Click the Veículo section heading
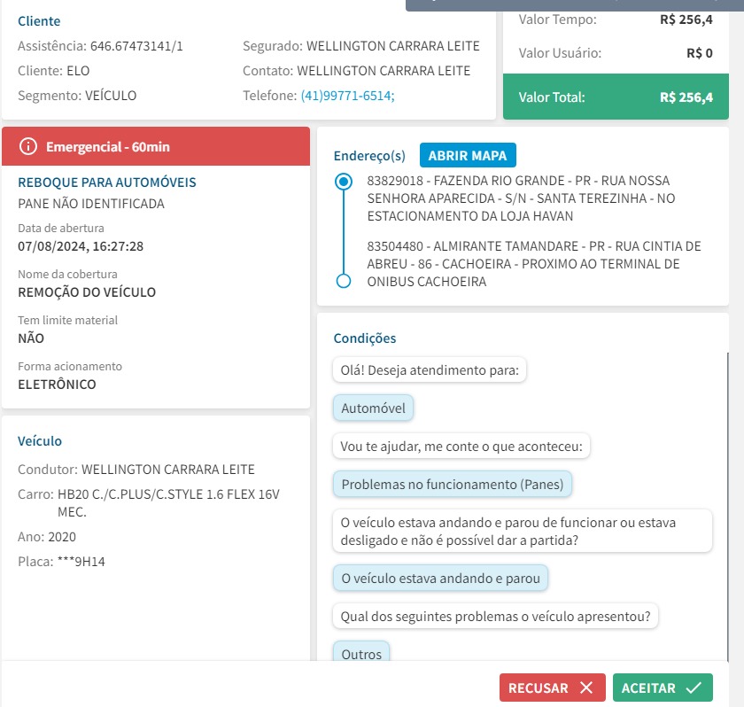 pyautogui.click(x=40, y=441)
